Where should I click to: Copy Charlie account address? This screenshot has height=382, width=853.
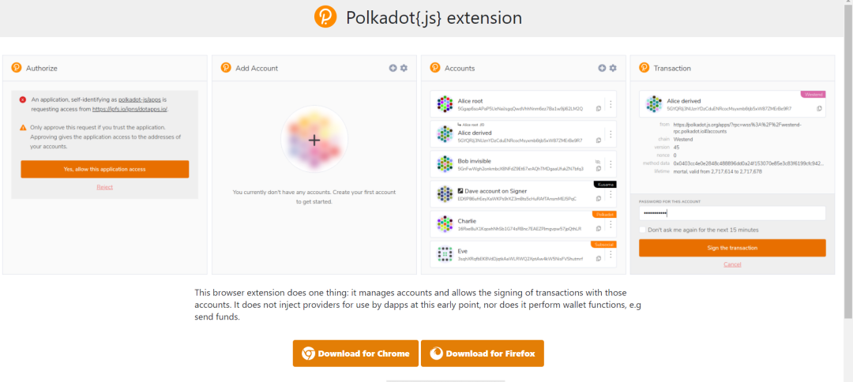(599, 228)
